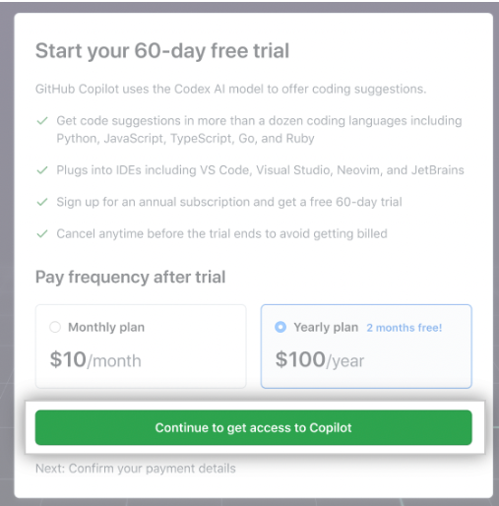This screenshot has width=499, height=506.
Task: Click the "2 months free!" label
Action: click(405, 328)
